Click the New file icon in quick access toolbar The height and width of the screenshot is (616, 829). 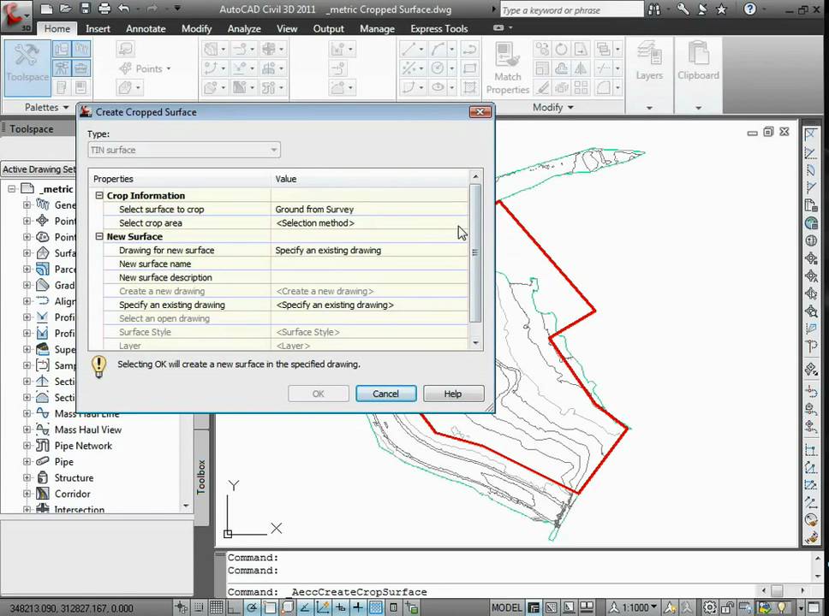point(46,9)
